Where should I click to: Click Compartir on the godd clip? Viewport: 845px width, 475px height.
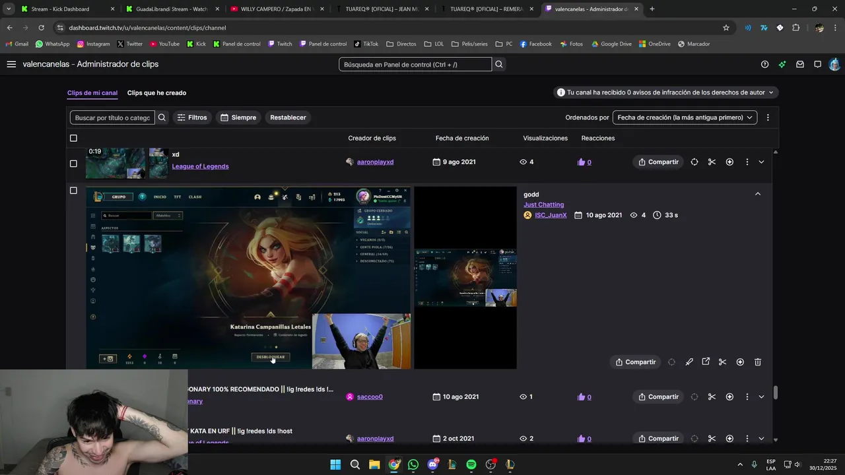[636, 362]
